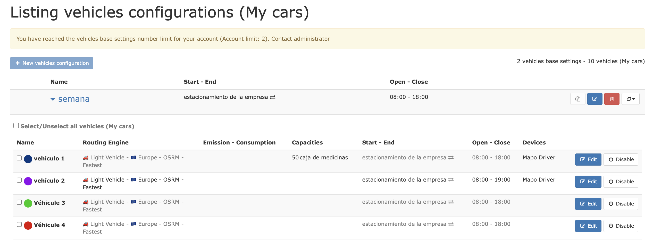Click New vehicles configuration button

[x=52, y=63]
